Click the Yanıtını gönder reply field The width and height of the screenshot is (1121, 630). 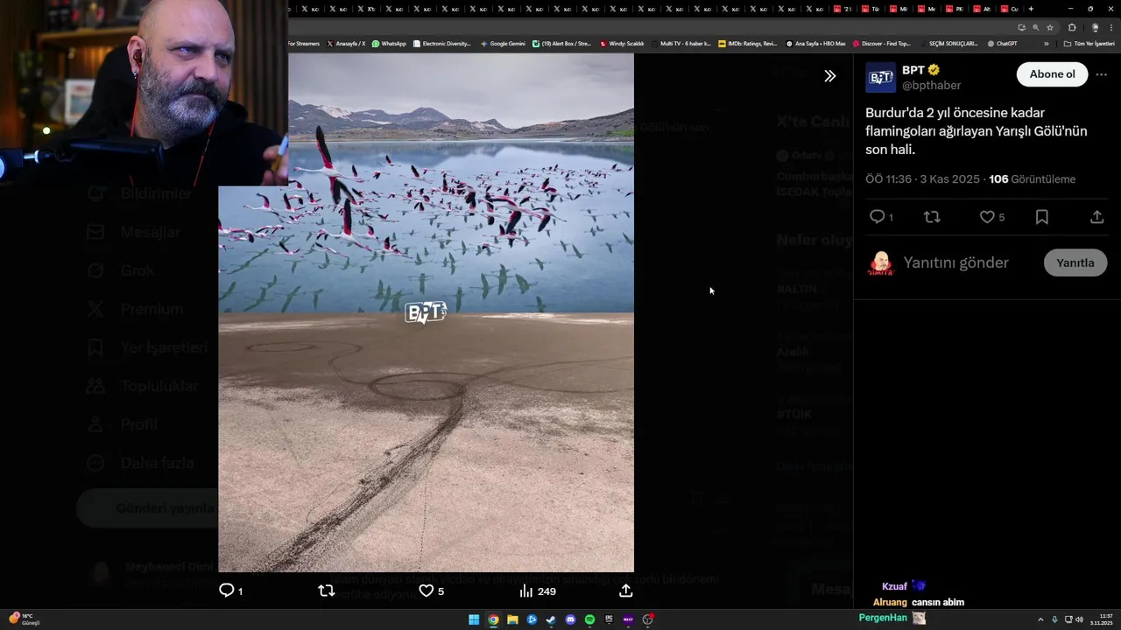(x=955, y=262)
